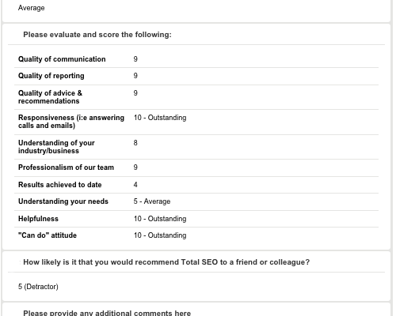Select the Helpfulness row label
Viewport: 396px width, 316px height.
[38, 219]
